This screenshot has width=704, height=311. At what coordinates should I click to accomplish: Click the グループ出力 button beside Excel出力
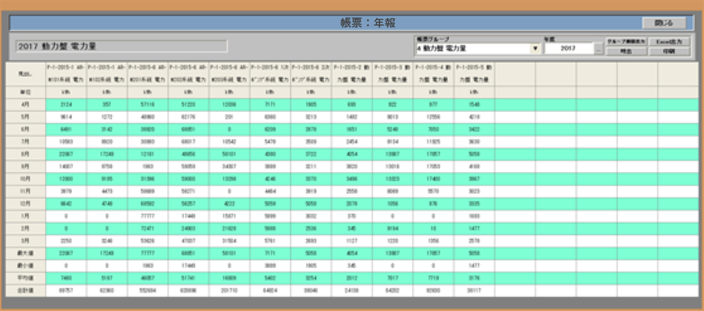point(626,41)
